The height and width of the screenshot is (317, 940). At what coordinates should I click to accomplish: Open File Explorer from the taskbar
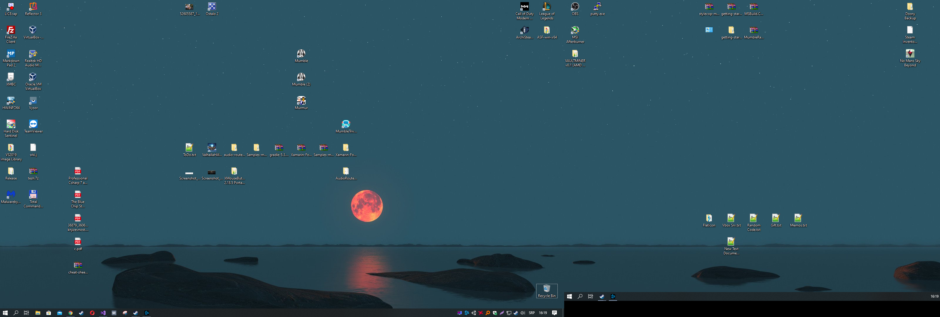coord(38,313)
